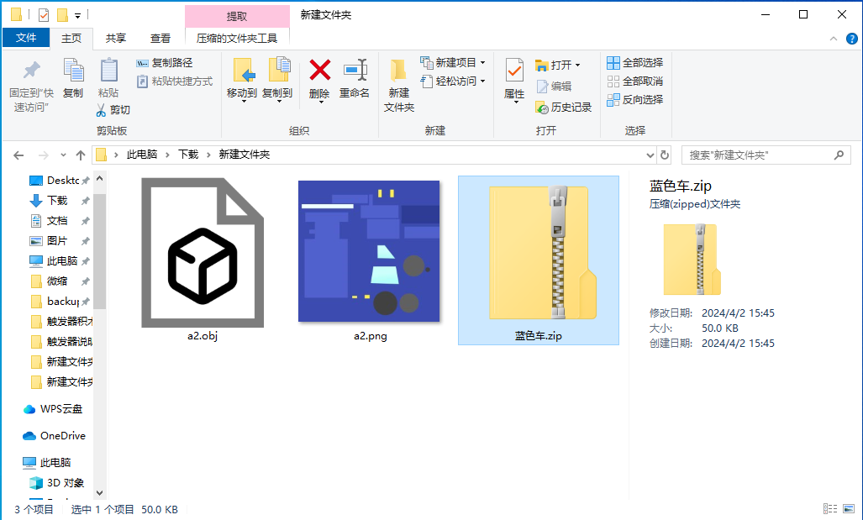This screenshot has height=520, width=863.
Task: Open the recent locations dropdown arrow
Action: [63, 155]
